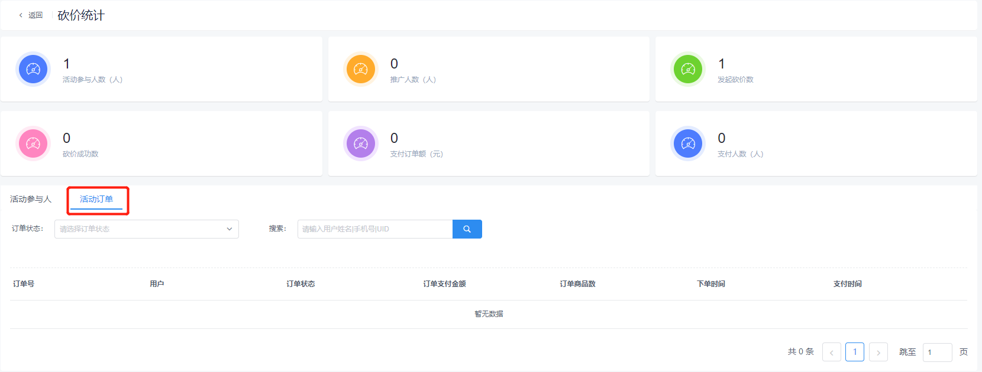Go to the previous page arrow
This screenshot has width=982, height=372.
pyautogui.click(x=831, y=353)
